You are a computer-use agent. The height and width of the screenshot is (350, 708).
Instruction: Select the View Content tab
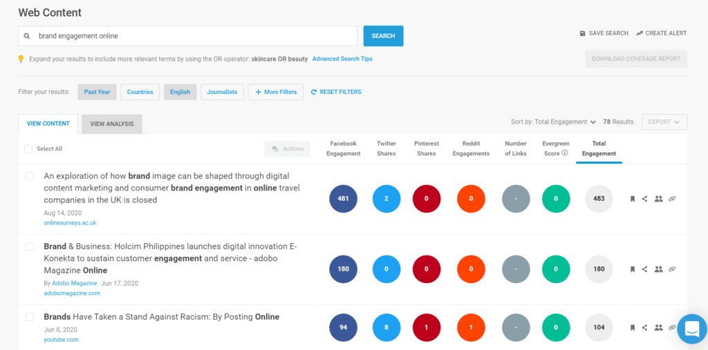pyautogui.click(x=48, y=124)
